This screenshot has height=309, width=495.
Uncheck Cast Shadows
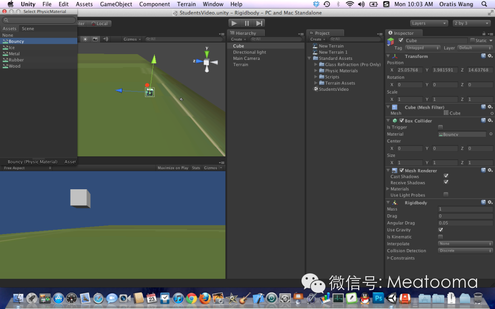coord(446,176)
